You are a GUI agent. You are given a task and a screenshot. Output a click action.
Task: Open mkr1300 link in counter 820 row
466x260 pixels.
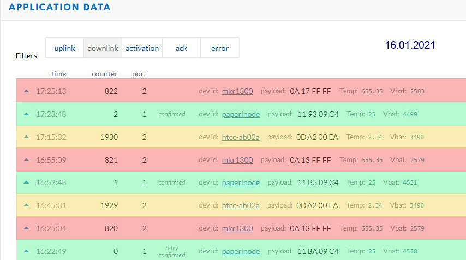coord(237,228)
